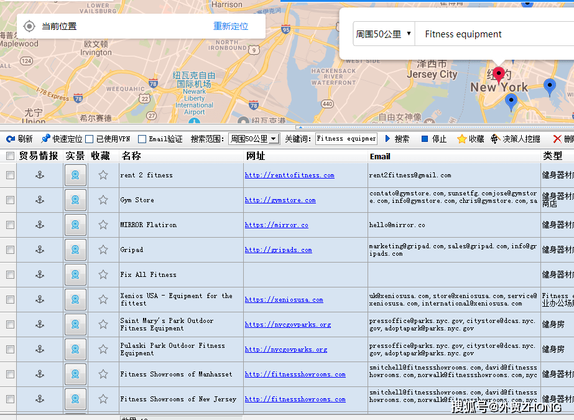Click the Email column header
Image resolution: width=574 pixels, height=420 pixels.
click(x=380, y=156)
